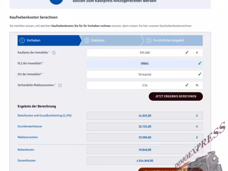The width and height of the screenshot is (228, 171).
Task: Focus the PLZ input showing 09661
Action: point(145,64)
